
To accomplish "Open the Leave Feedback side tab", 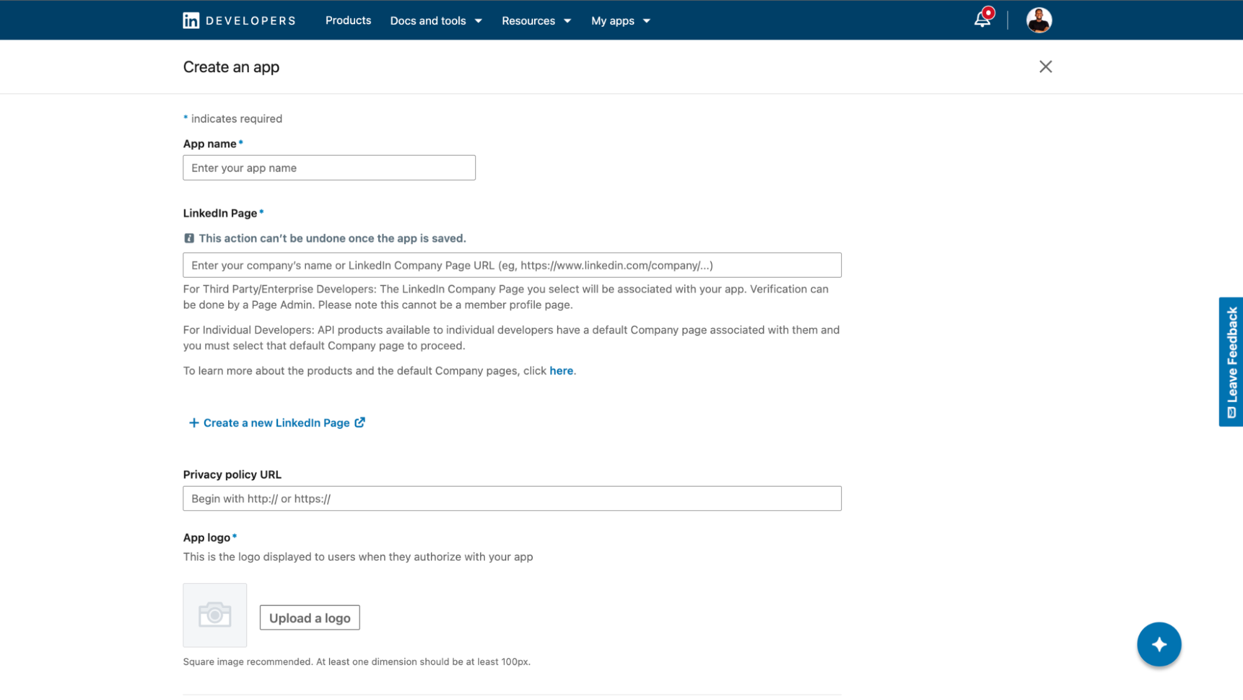I will 1231,362.
